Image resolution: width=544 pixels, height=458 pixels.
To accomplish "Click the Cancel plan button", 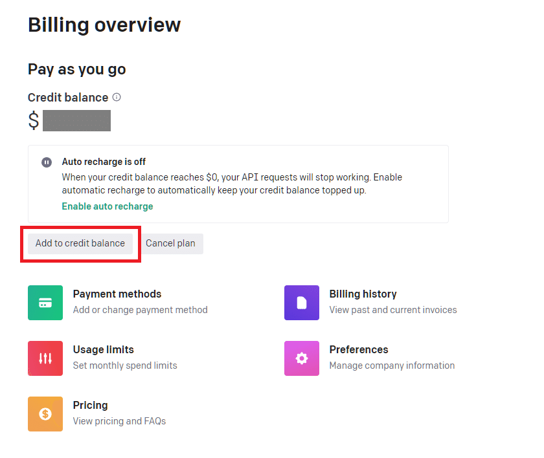I will click(171, 243).
